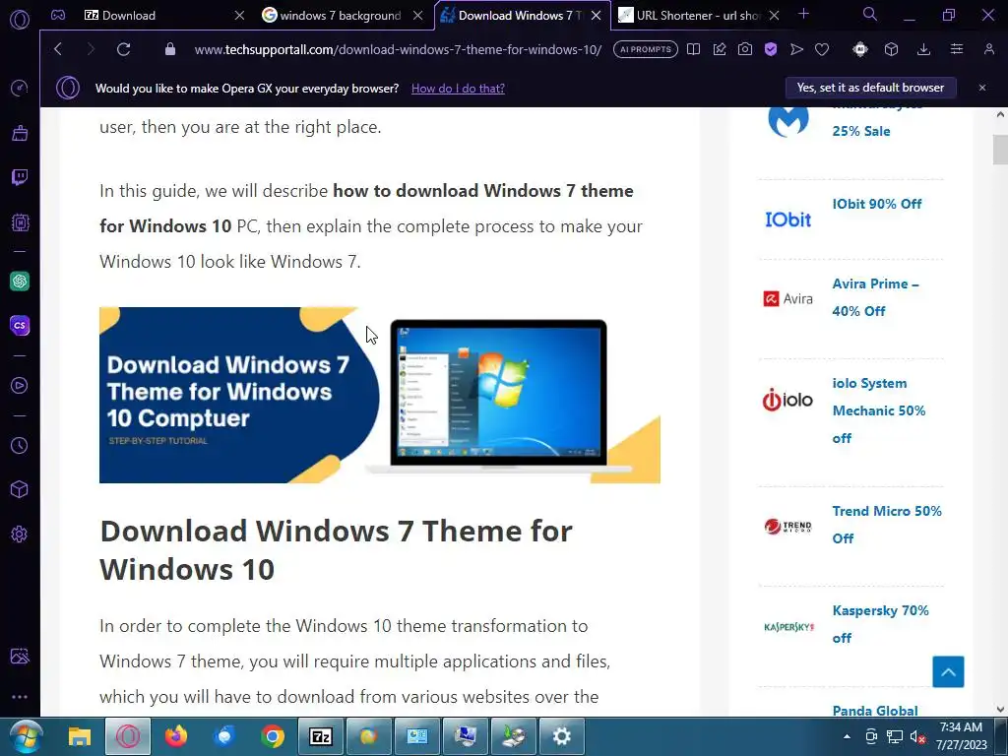Open the Kaspersky 70% off link
This screenshot has height=756, width=1008.
880,624
